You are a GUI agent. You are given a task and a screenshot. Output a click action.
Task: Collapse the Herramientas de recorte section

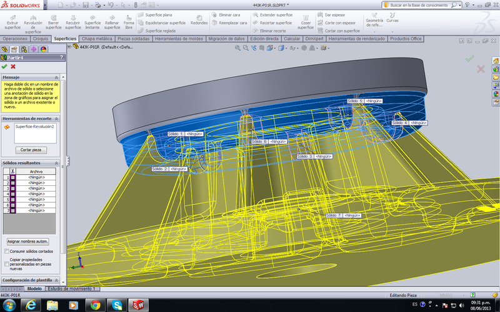[57, 119]
